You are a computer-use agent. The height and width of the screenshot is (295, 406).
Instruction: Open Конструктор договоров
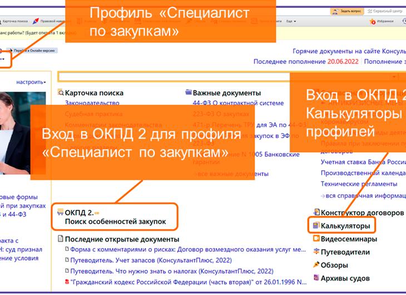pyautogui.click(x=362, y=213)
